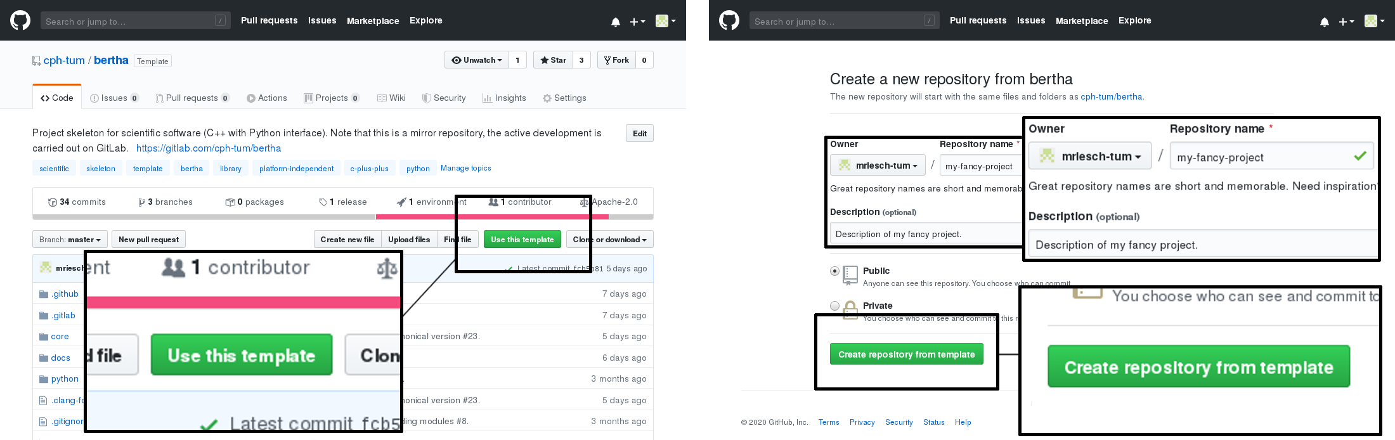The height and width of the screenshot is (440, 1395).
Task: Click the python folder icon in file list
Action: tap(44, 379)
